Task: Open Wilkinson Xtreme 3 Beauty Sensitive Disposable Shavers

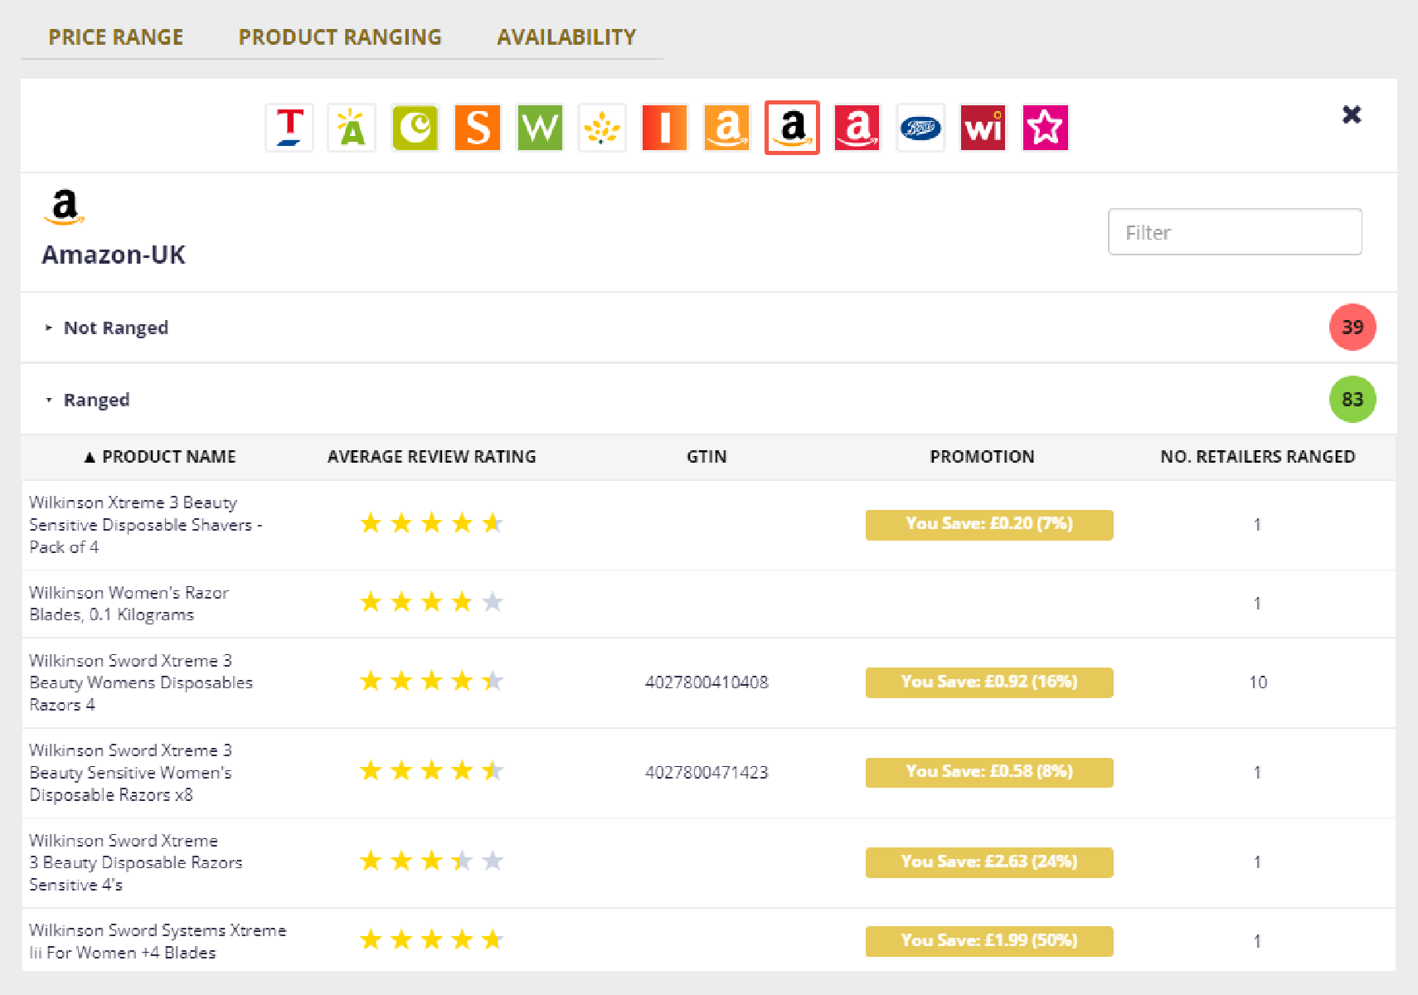Action: (x=146, y=525)
